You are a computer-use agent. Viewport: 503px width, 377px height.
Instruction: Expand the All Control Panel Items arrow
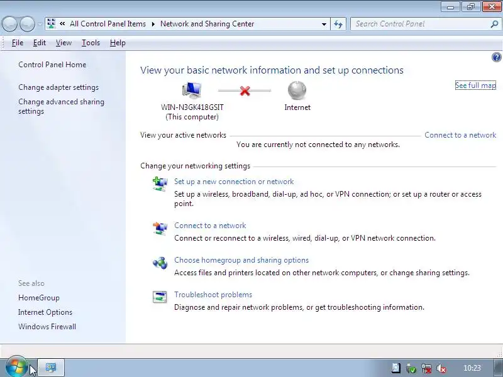(153, 24)
